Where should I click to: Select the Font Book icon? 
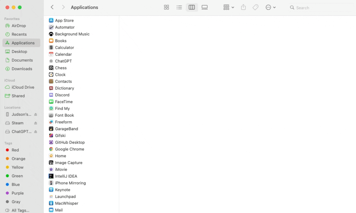51,115
